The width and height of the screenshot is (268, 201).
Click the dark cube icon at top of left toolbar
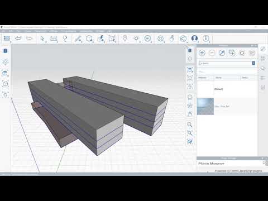point(5,51)
